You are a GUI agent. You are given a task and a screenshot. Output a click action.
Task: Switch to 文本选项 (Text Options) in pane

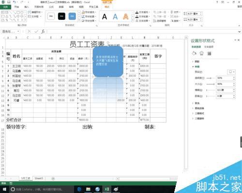tap(209, 47)
